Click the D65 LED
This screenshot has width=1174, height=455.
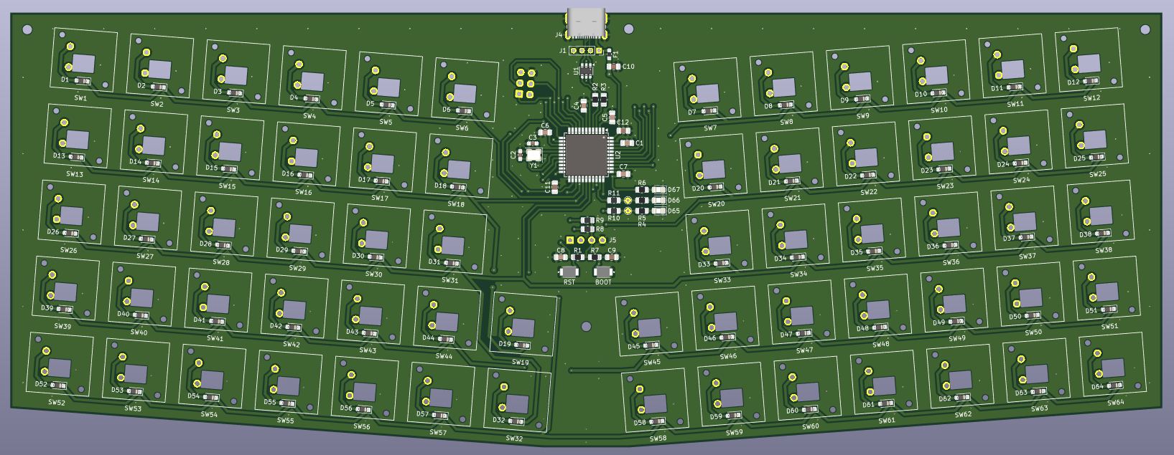(x=658, y=211)
